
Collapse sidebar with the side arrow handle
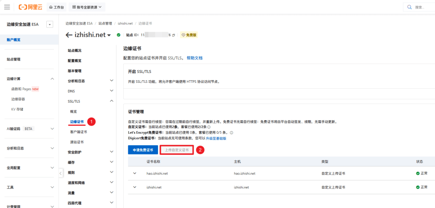click(x=61, y=173)
